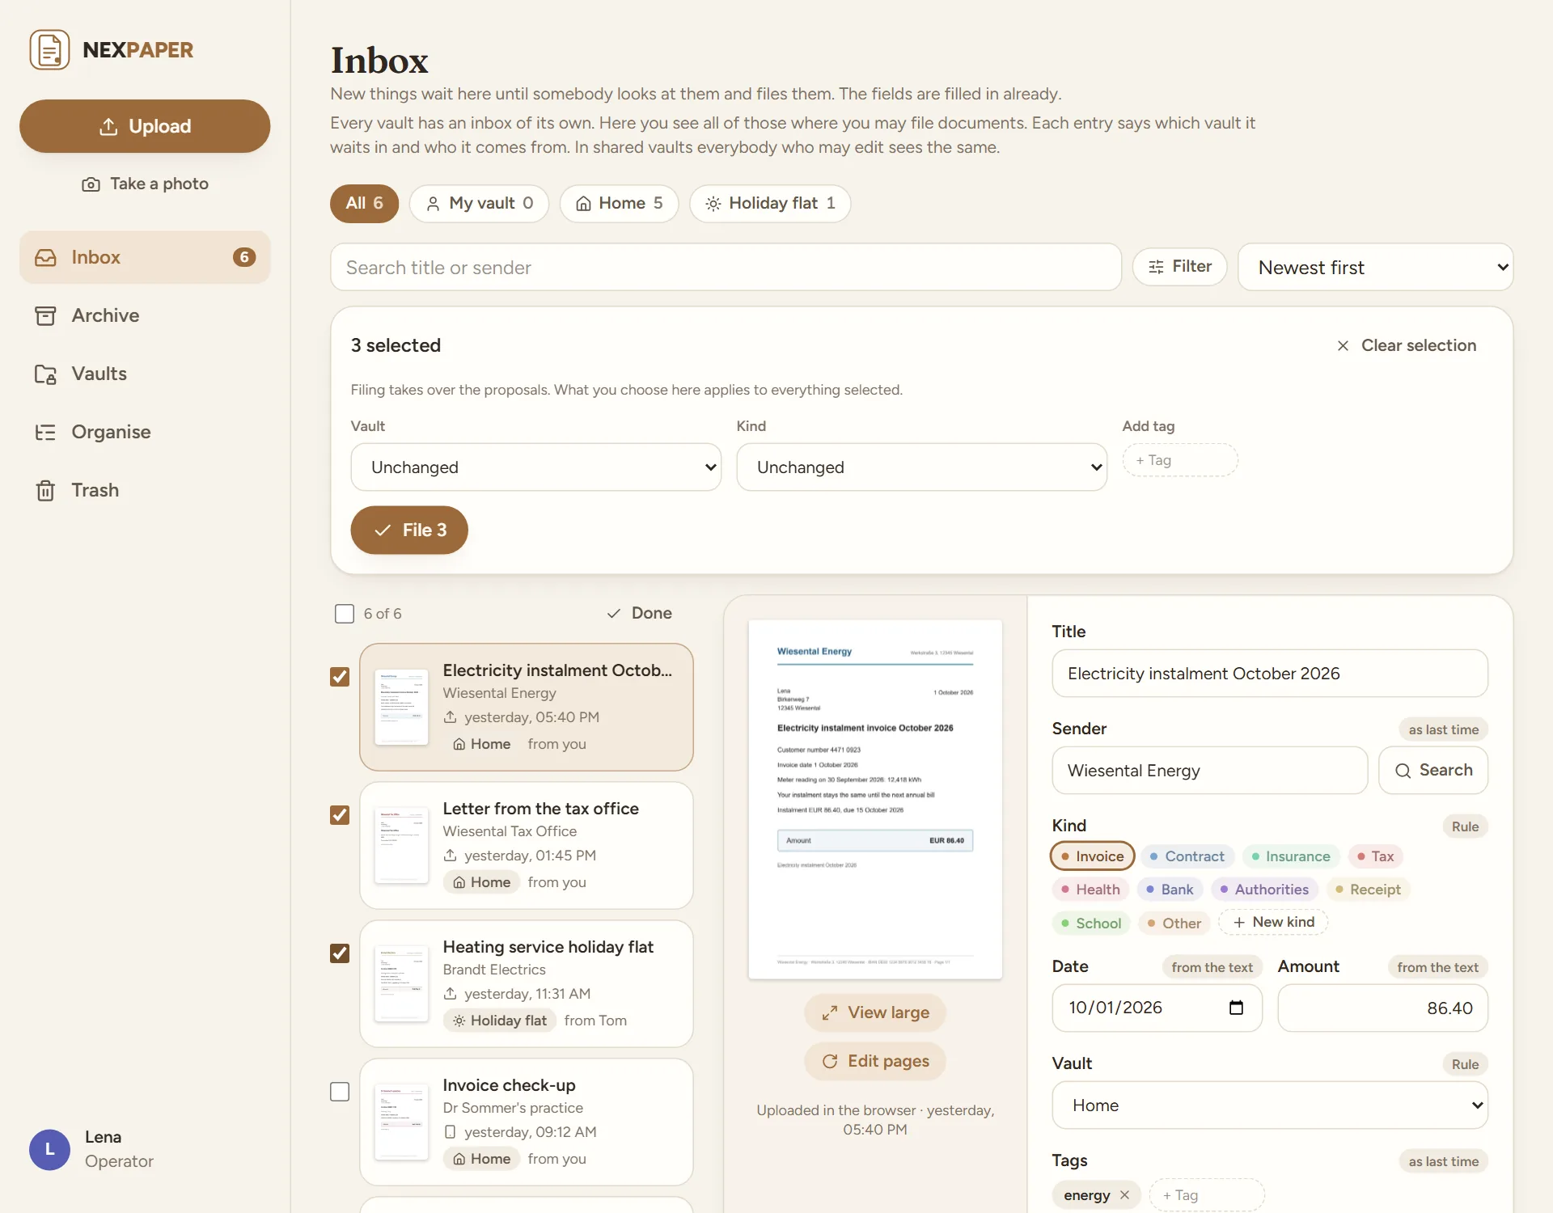Click the File 3 button

(409, 530)
